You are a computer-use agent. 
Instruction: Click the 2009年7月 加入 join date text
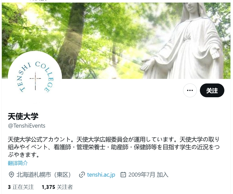pos(148,175)
